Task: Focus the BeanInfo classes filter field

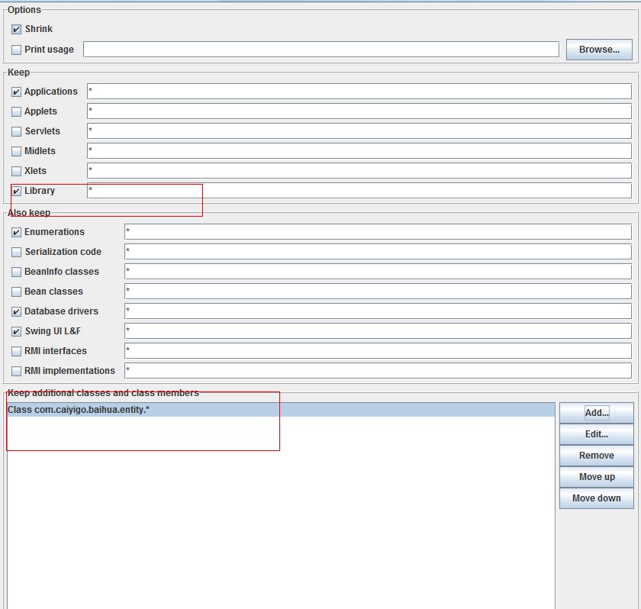Action: point(378,272)
